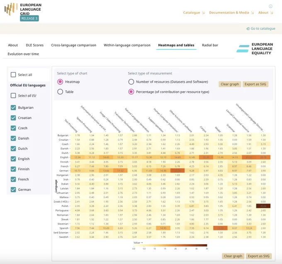Click bottom Export as SVG button

point(259,256)
